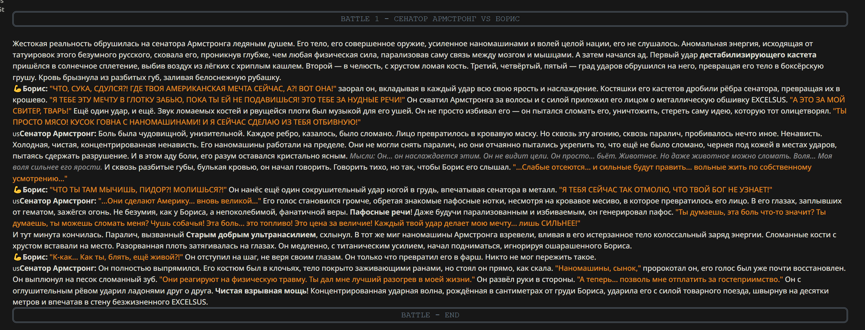This screenshot has height=330, width=865.
Task: Select the speaker name "Борис:" before "К-как... Как ты"
Action: click(x=35, y=257)
